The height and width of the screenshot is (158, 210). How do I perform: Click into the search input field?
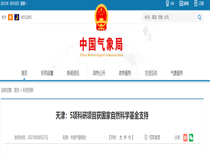click(x=173, y=17)
